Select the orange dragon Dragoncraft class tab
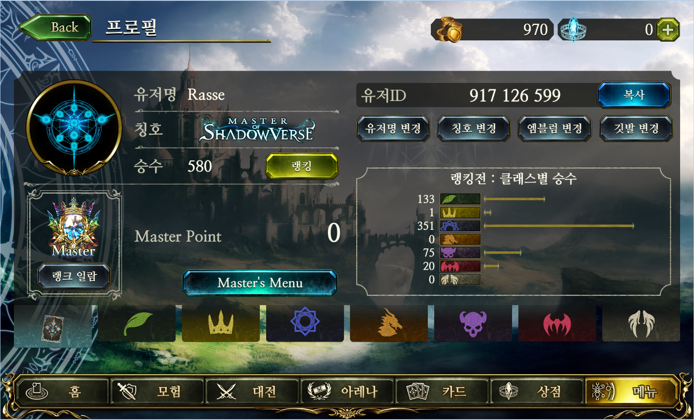694x420 pixels. [x=389, y=323]
